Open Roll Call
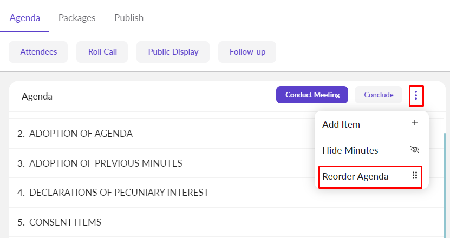450x238 pixels. click(x=103, y=52)
